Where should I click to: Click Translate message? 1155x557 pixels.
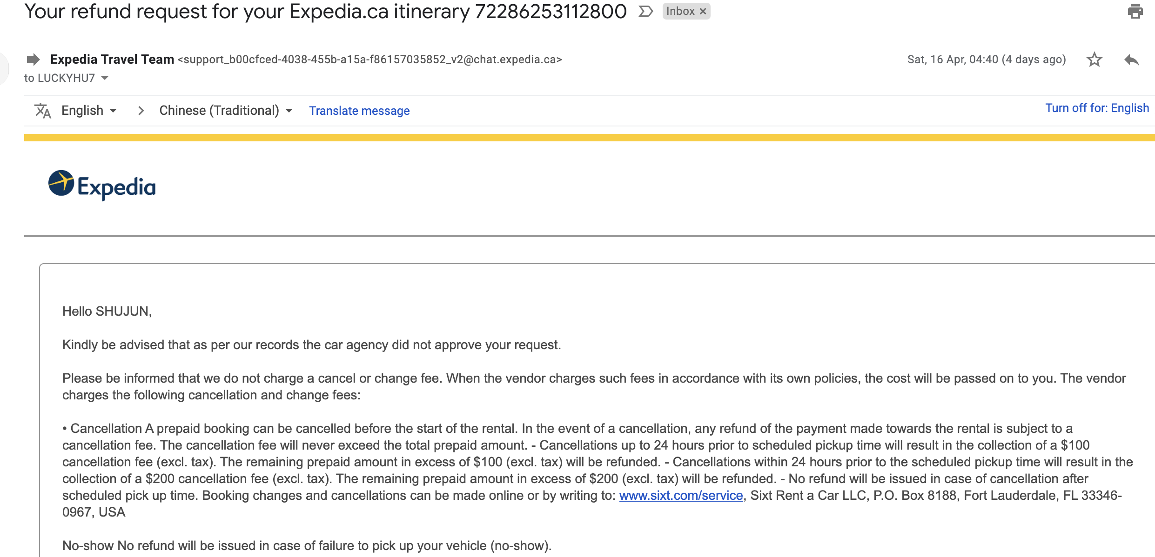(x=359, y=110)
